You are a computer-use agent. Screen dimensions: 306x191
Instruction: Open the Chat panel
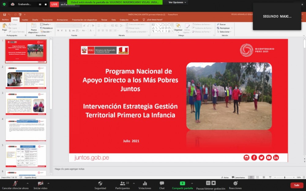pyautogui.click(x=162, y=183)
